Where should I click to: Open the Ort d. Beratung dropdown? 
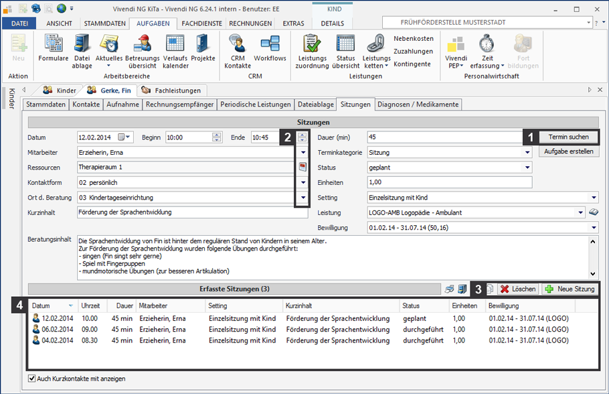point(303,198)
